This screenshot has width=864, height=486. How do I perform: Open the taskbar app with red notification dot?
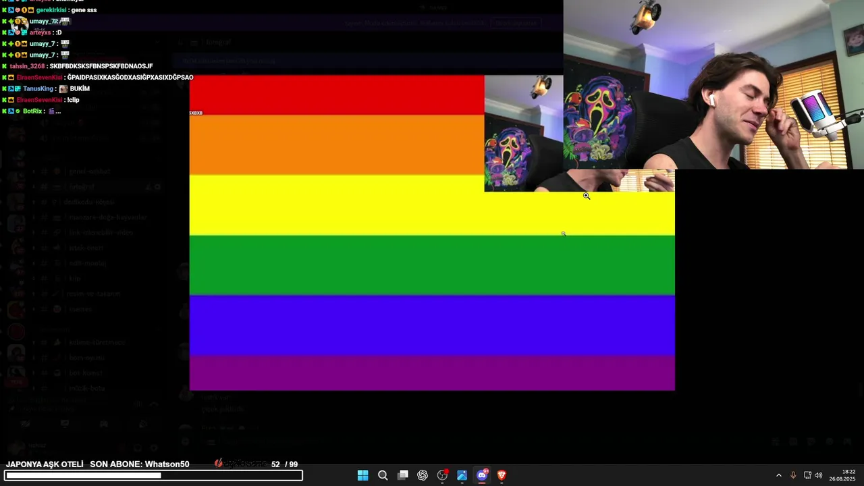pos(442,475)
